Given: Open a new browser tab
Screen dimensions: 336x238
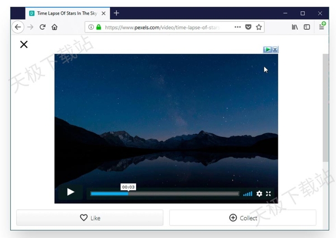Looking at the screenshot, I should (116, 13).
